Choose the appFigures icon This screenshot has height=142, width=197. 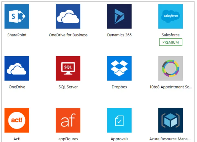(x=68, y=120)
